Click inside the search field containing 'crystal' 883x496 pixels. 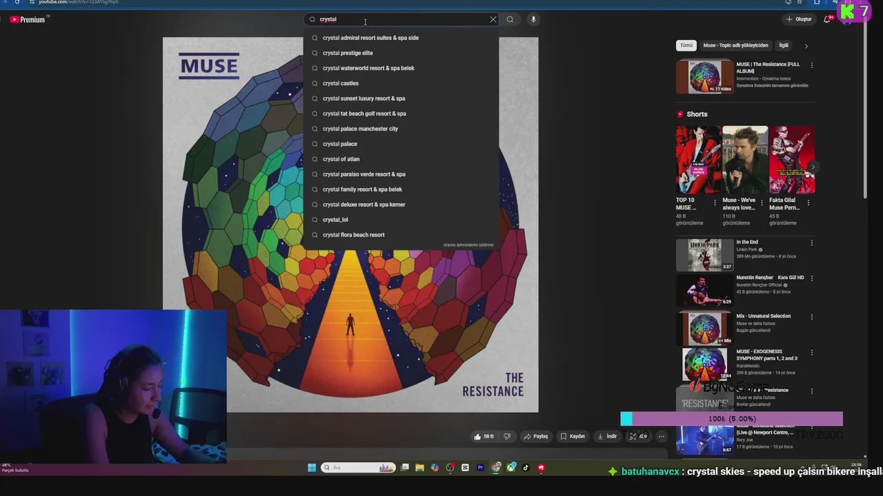tap(400, 19)
